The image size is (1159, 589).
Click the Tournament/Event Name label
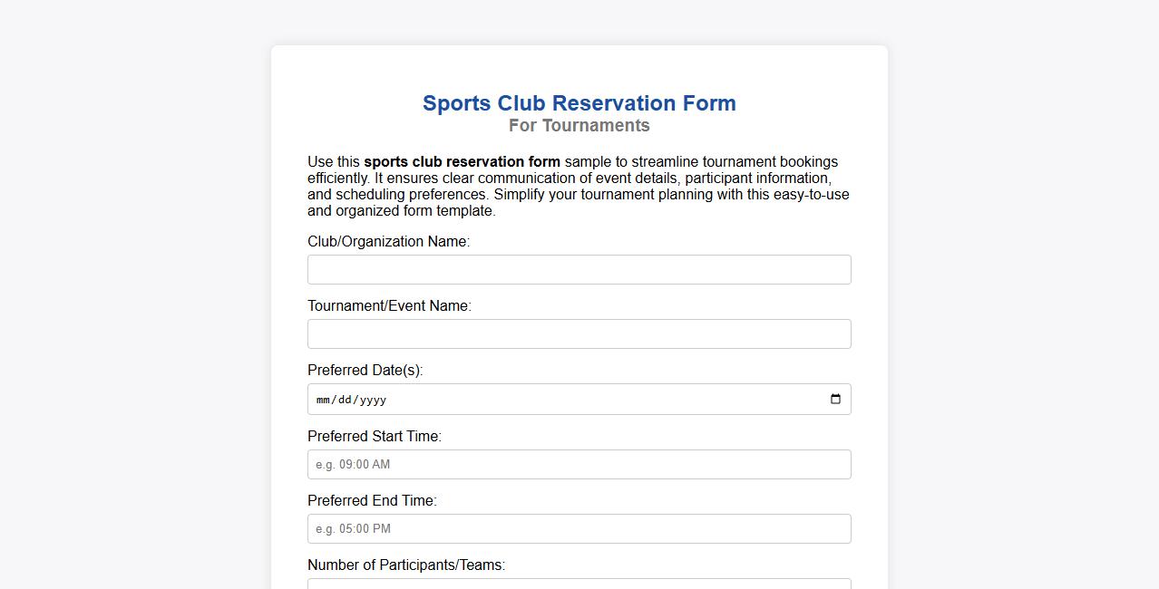click(389, 305)
